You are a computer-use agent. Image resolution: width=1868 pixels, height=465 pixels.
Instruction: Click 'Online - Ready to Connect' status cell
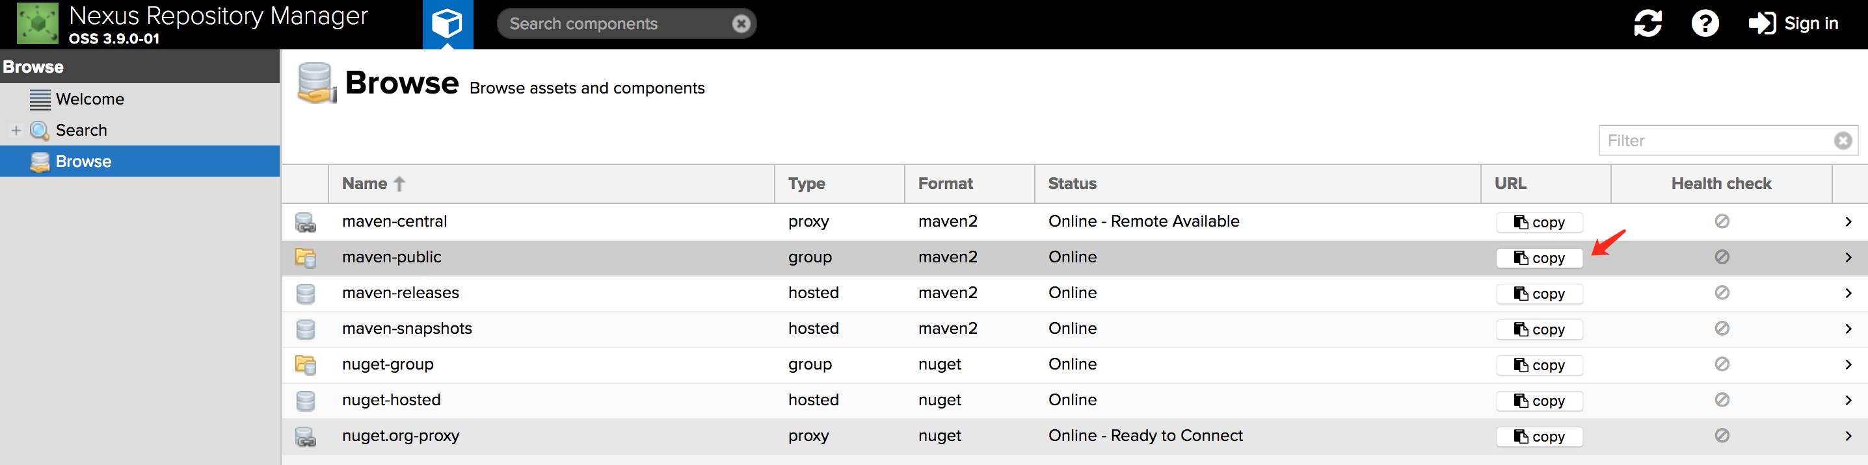pyautogui.click(x=1146, y=436)
